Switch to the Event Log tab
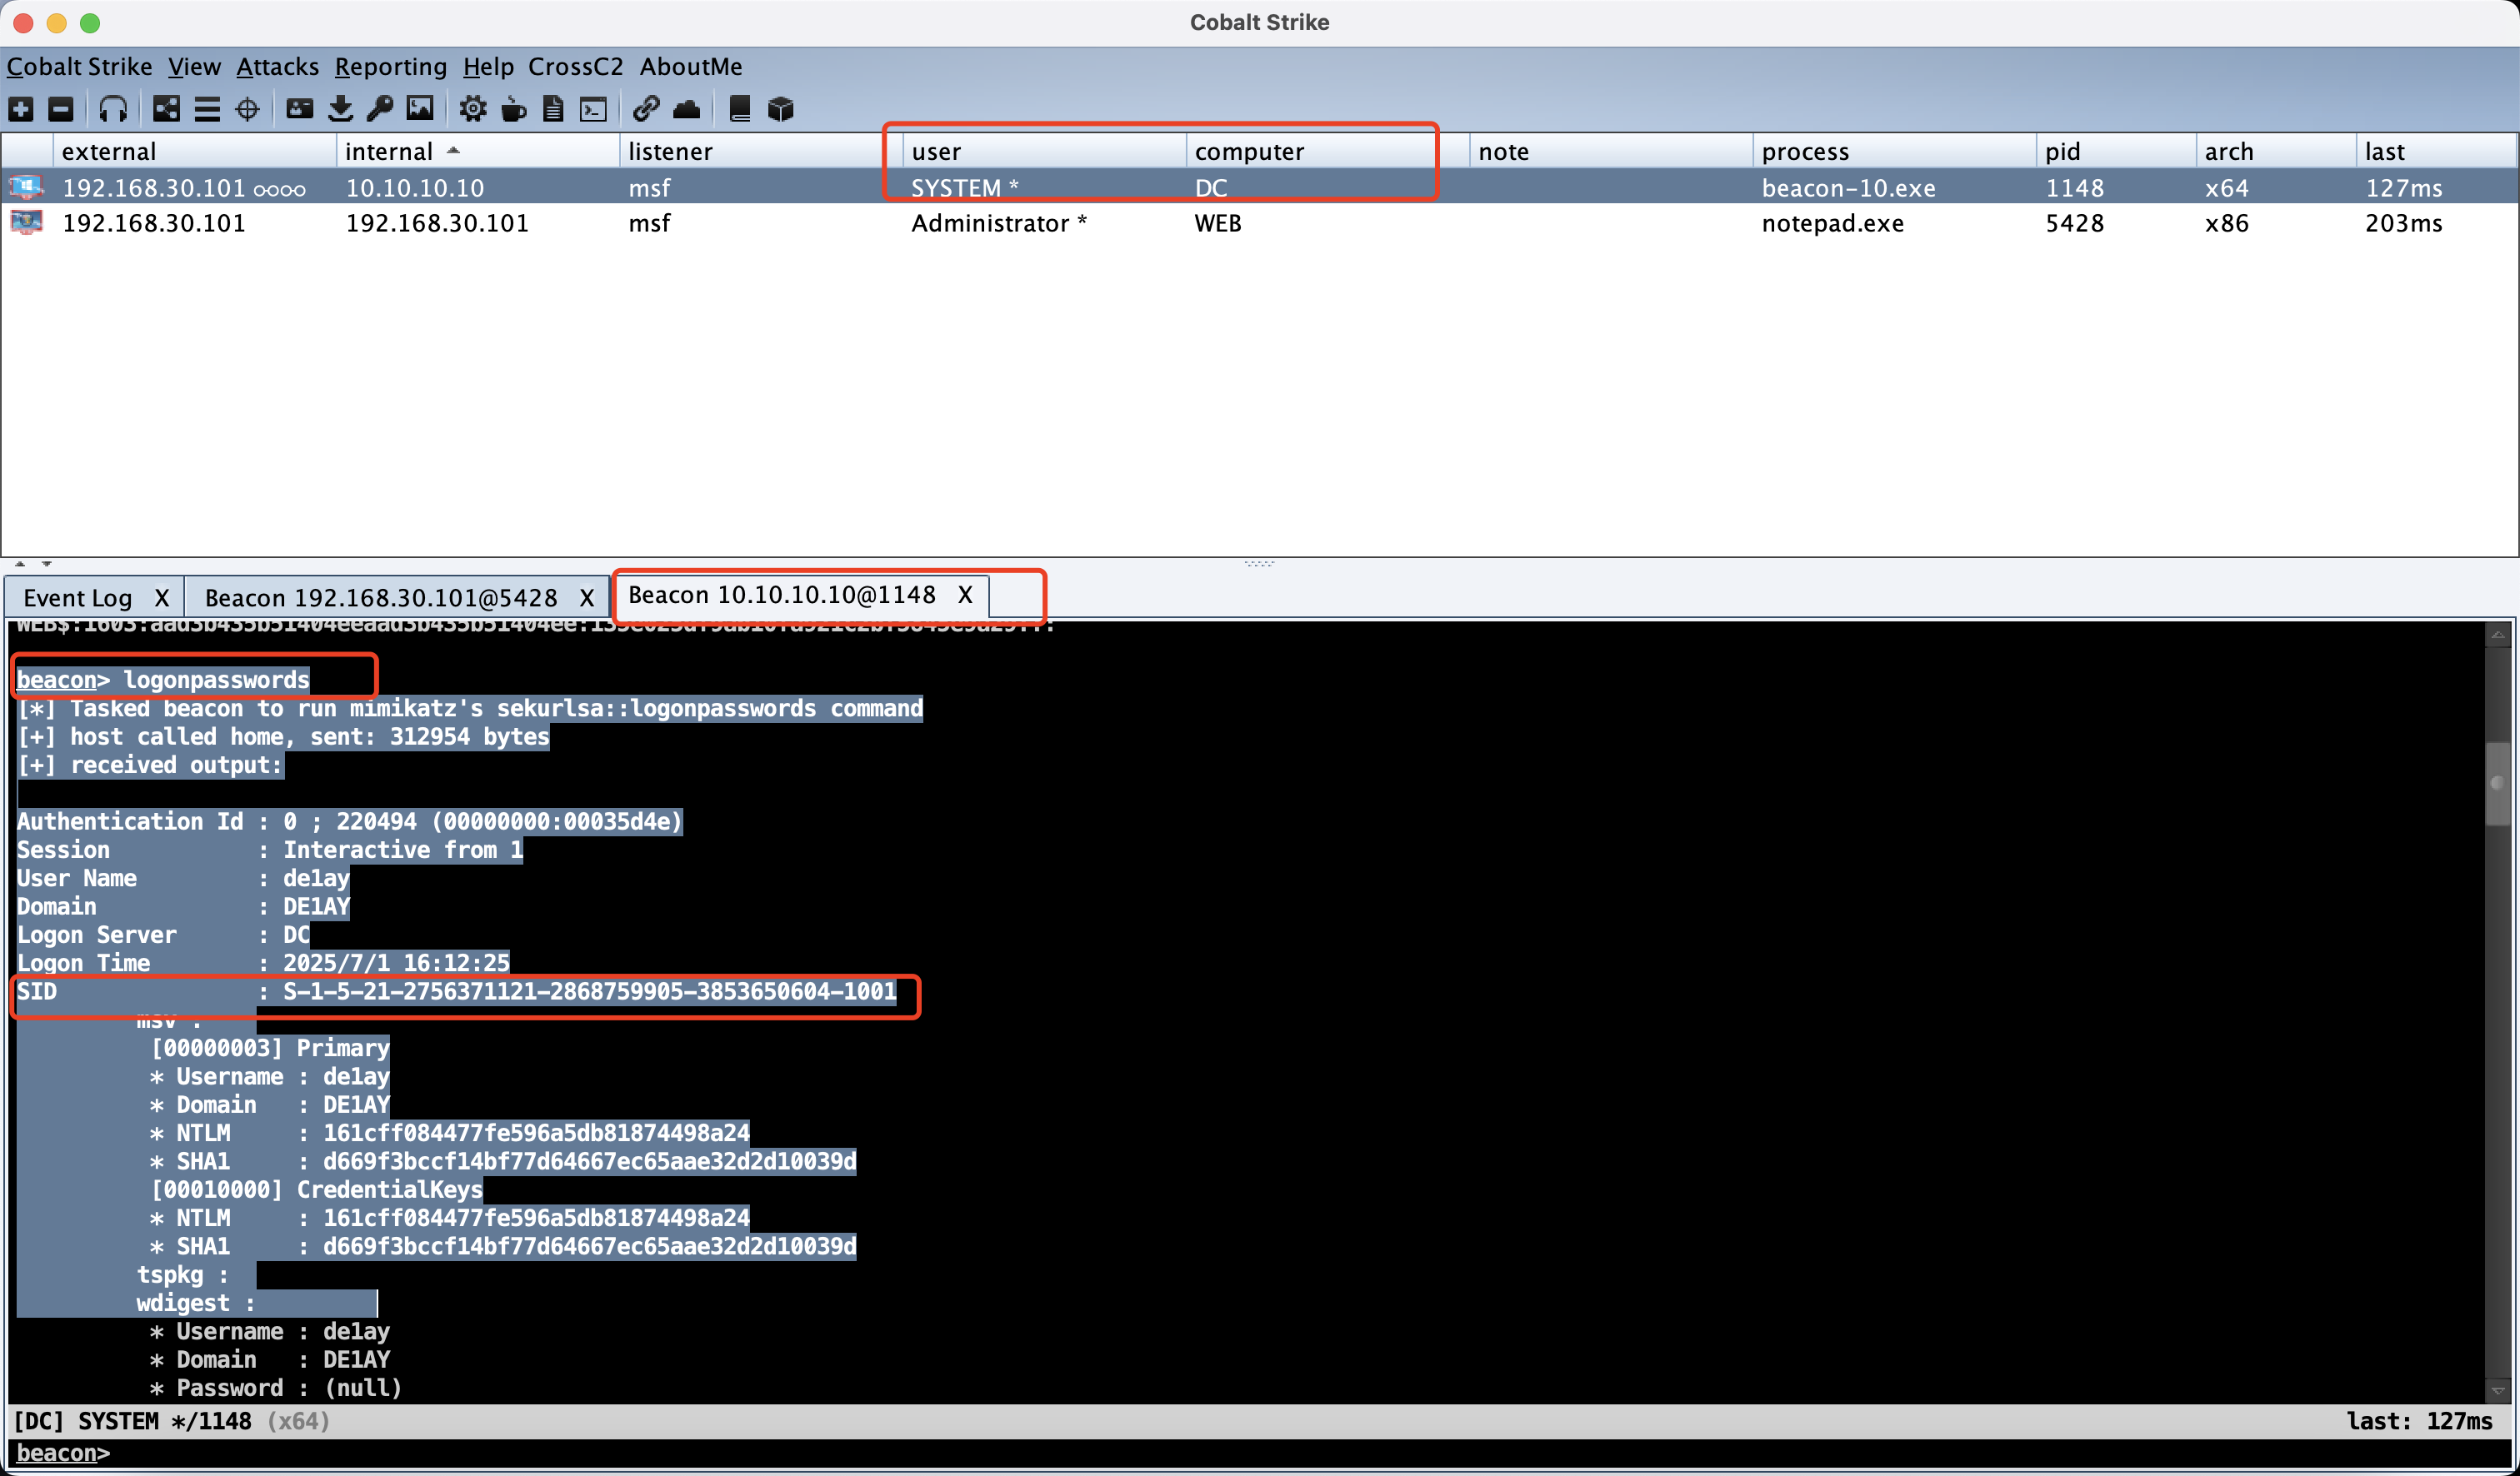Viewport: 2520px width, 1476px height. tap(78, 597)
